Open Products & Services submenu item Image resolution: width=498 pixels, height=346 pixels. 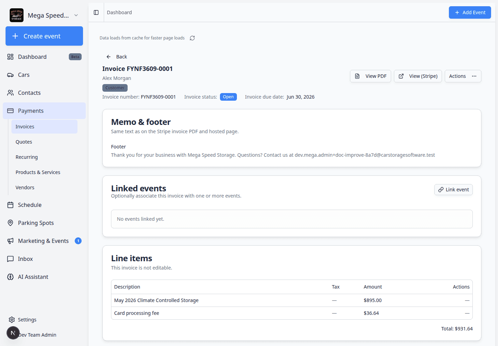(x=44, y=172)
